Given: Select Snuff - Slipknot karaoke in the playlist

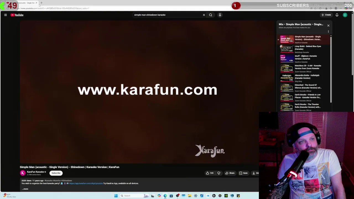Looking at the screenshot, I should click(x=304, y=59).
